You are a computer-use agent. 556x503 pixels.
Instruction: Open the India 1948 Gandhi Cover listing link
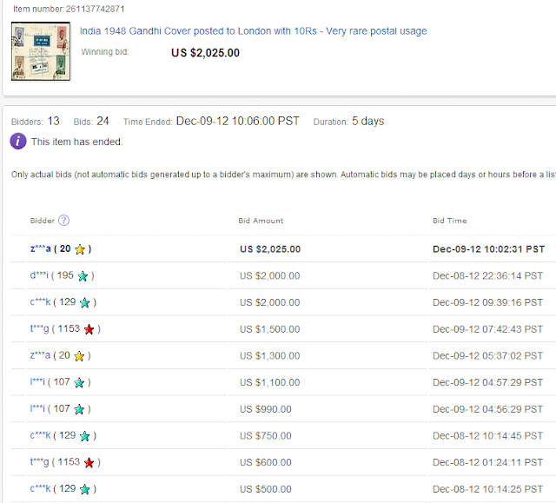tap(253, 31)
